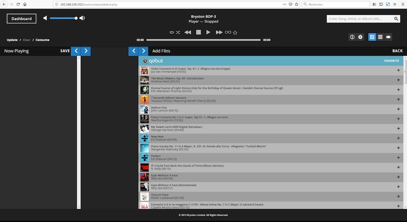The width and height of the screenshot is (407, 222).
Task: Click Clear for the playlist
Action: (x=27, y=40)
